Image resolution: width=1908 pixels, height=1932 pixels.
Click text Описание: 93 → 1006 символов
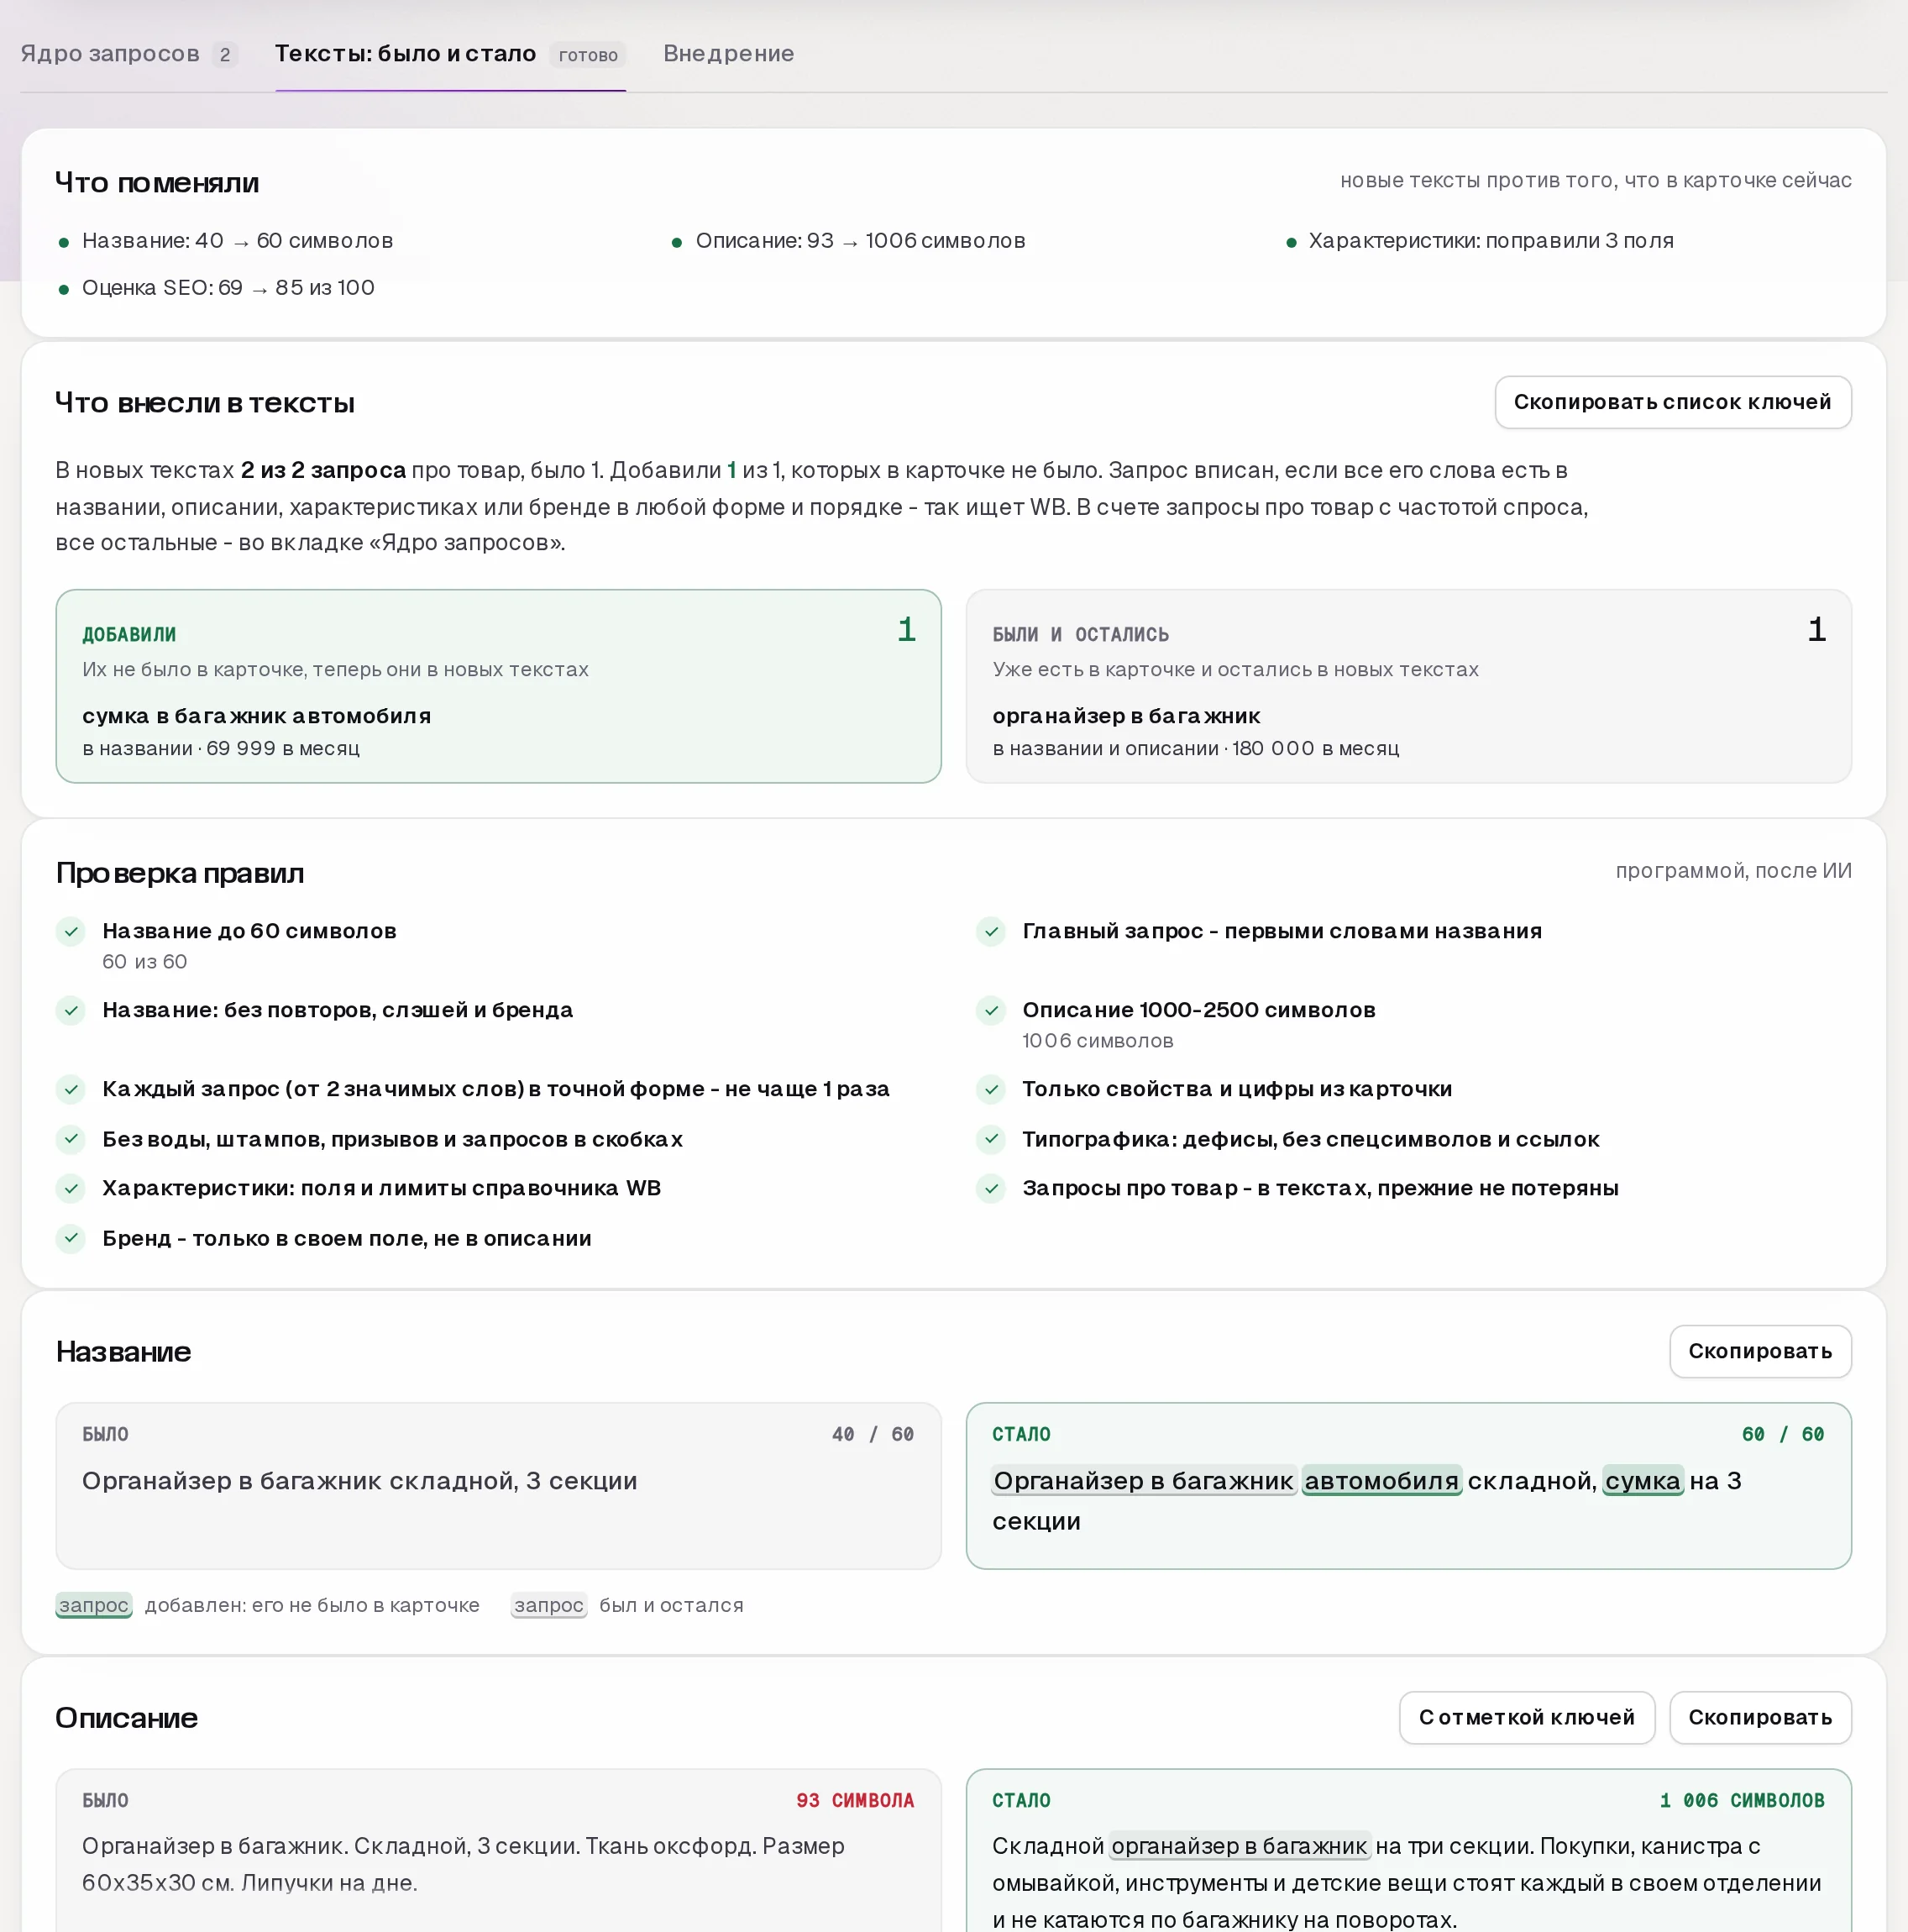[860, 241]
